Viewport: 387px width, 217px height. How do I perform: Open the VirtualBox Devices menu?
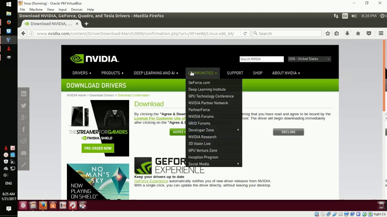[77, 10]
